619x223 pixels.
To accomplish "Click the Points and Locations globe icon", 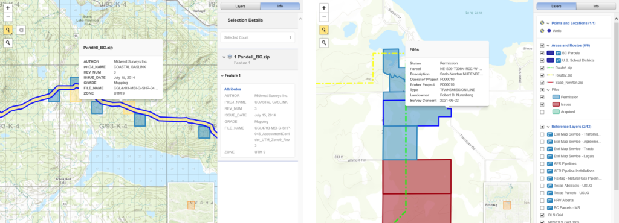I will click(542, 23).
